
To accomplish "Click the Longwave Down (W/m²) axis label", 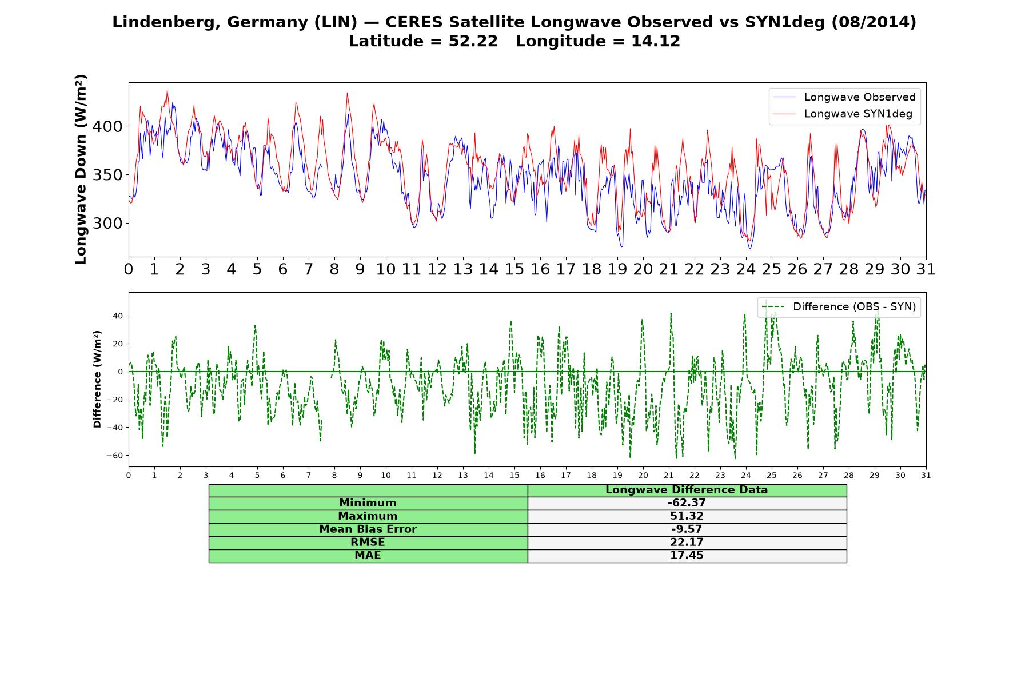I will [x=81, y=169].
